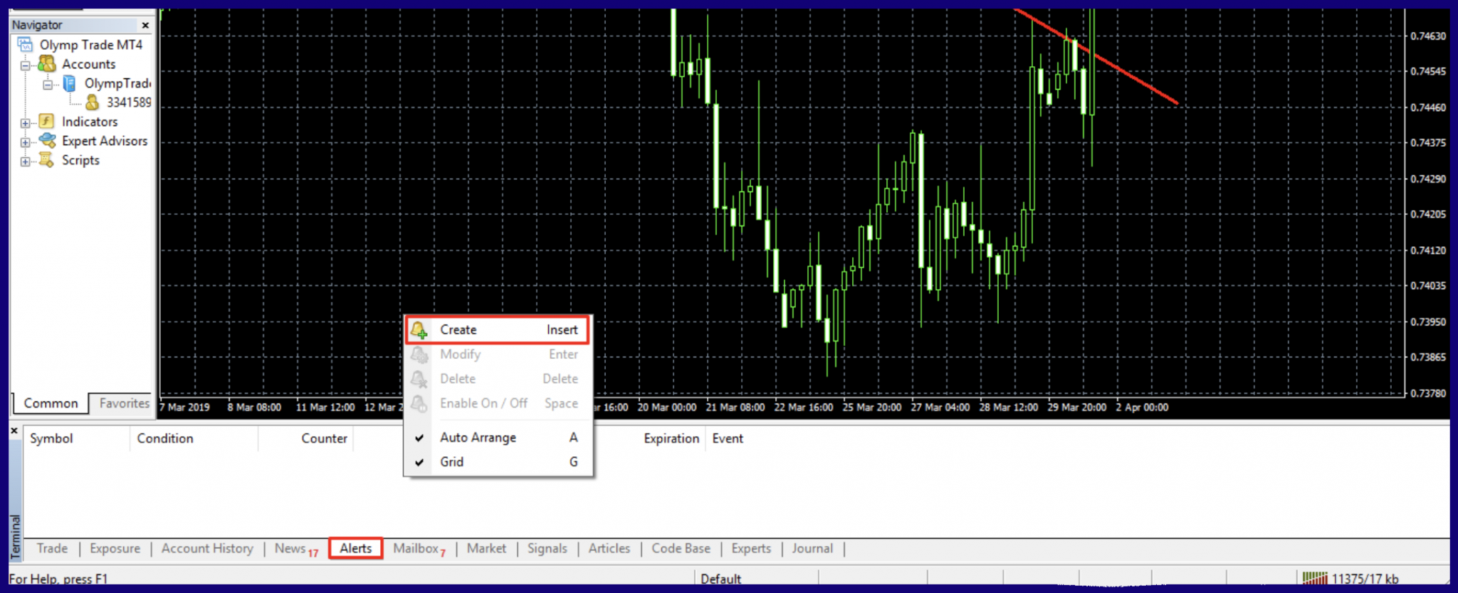Click the greyed bell icon beside Delete
Viewport: 1458px width, 593px height.
(419, 379)
